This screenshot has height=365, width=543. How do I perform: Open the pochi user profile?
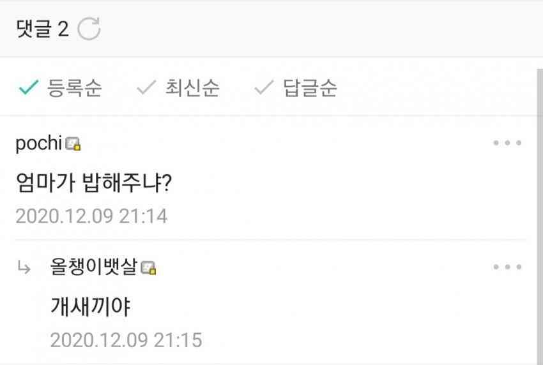point(39,143)
